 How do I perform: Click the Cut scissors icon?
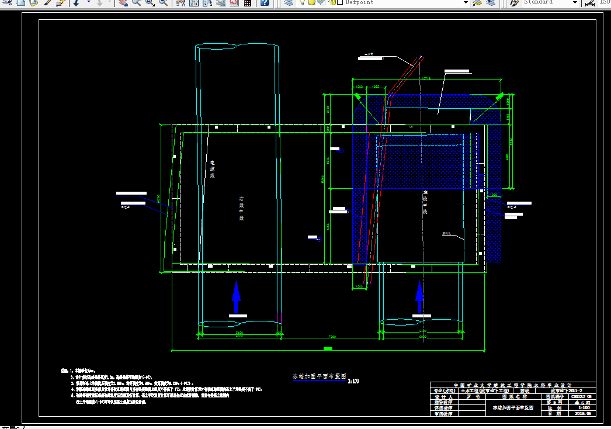click(x=7, y=2)
